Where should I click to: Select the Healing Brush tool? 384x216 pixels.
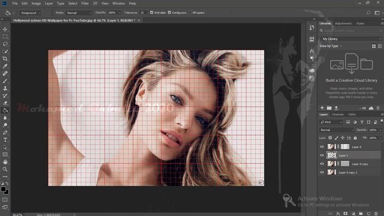(x=5, y=73)
